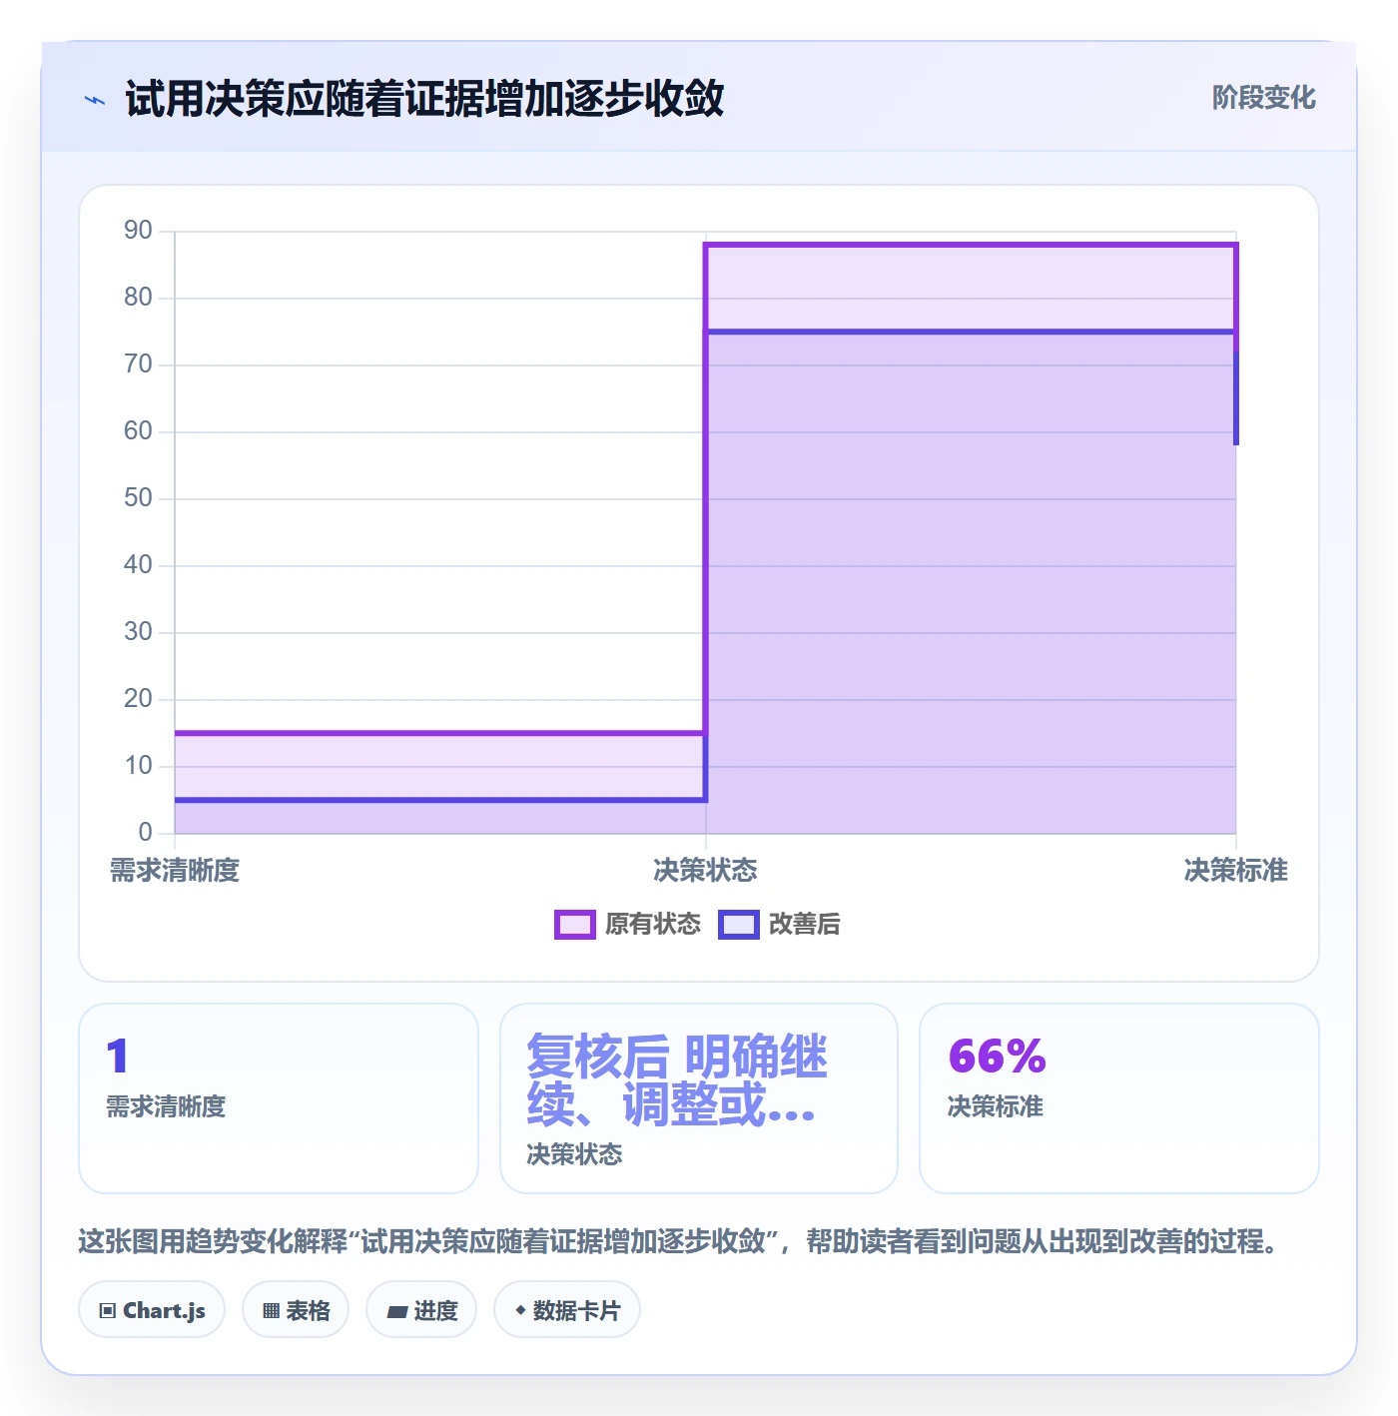Select the 表格 tag chip
The height and width of the screenshot is (1416, 1398).
coord(296,1310)
